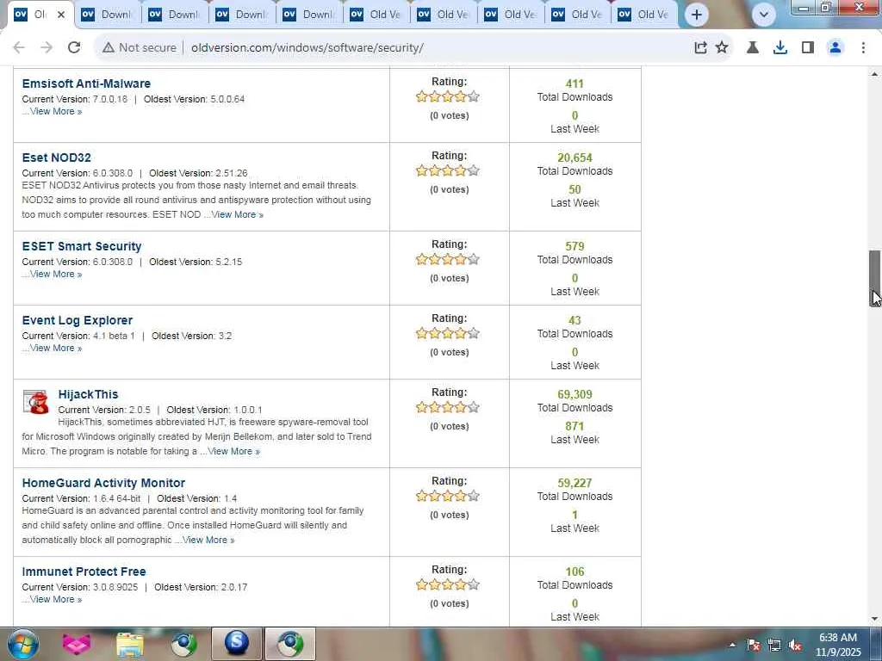This screenshot has width=882, height=661.
Task: Click the page scrollbar thumb
Action: 875,278
